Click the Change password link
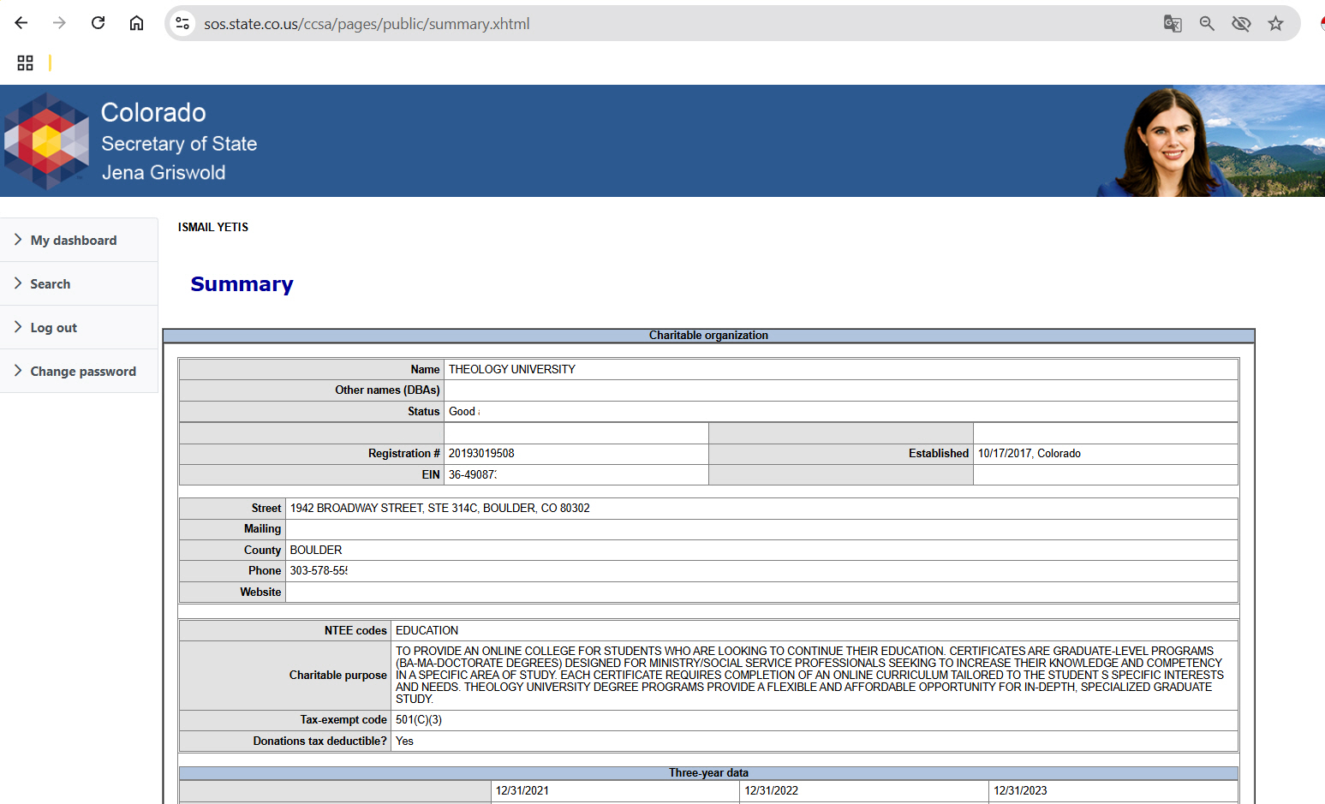 (83, 372)
